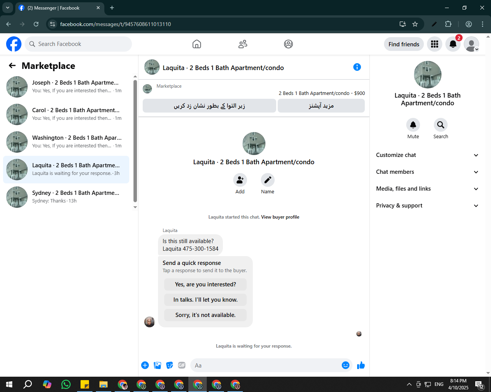Screen dimensions: 491x392
Task: Open Windows taskbar search
Action: coord(28,384)
